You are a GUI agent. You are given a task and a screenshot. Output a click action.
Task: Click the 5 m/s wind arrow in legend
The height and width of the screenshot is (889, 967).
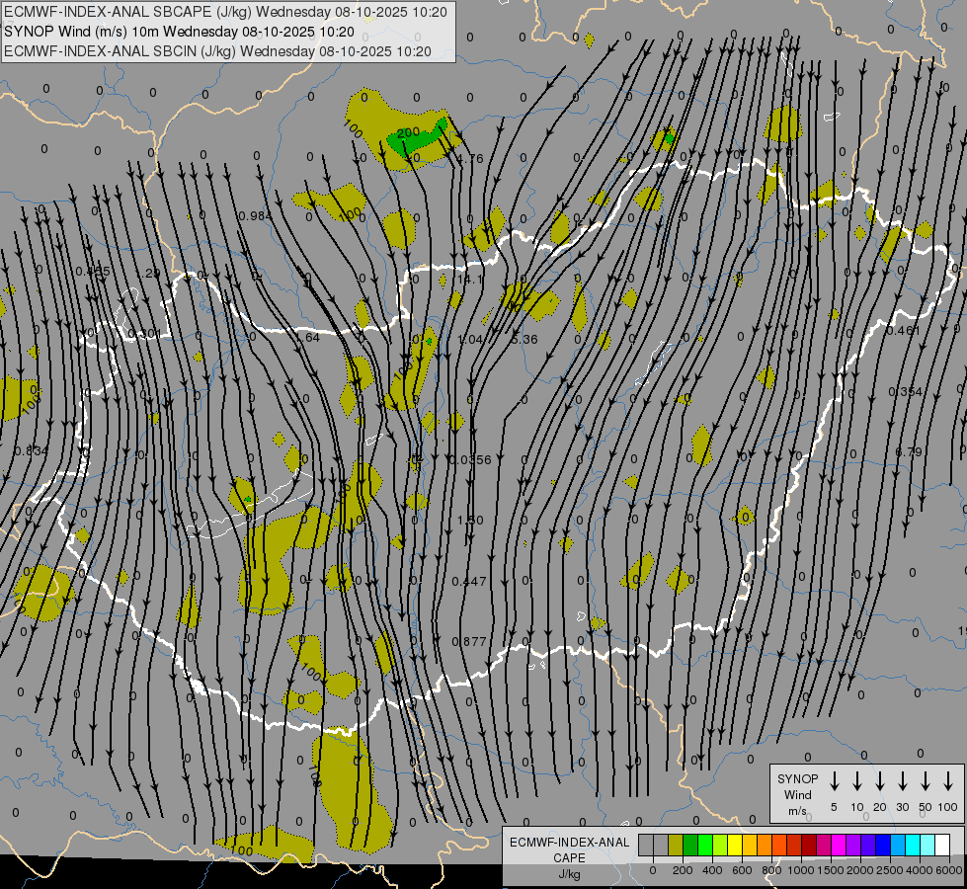click(x=835, y=781)
